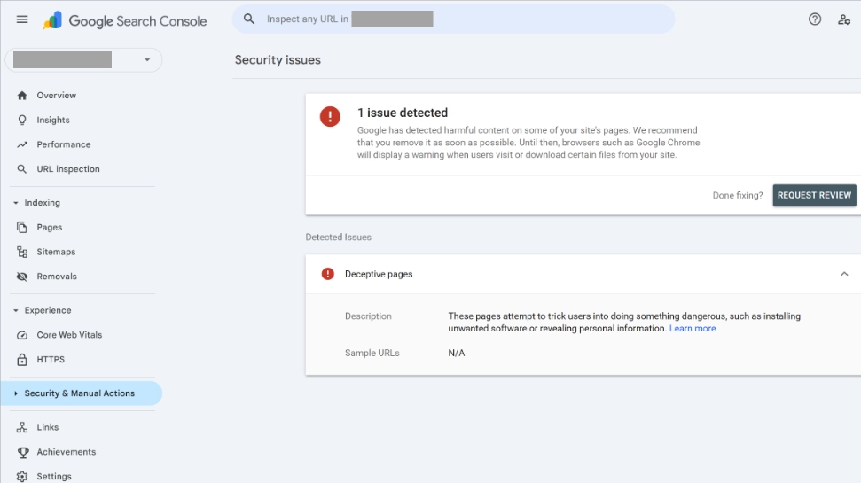Click the Deceptive pages title
The image size is (861, 483).
coord(379,274)
